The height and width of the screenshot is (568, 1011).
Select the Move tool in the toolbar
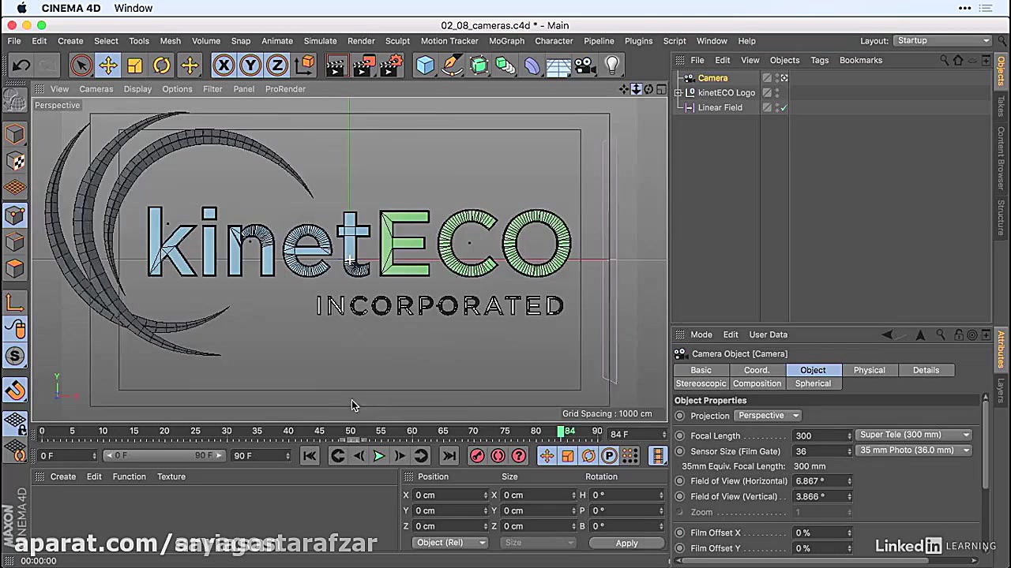click(x=108, y=65)
